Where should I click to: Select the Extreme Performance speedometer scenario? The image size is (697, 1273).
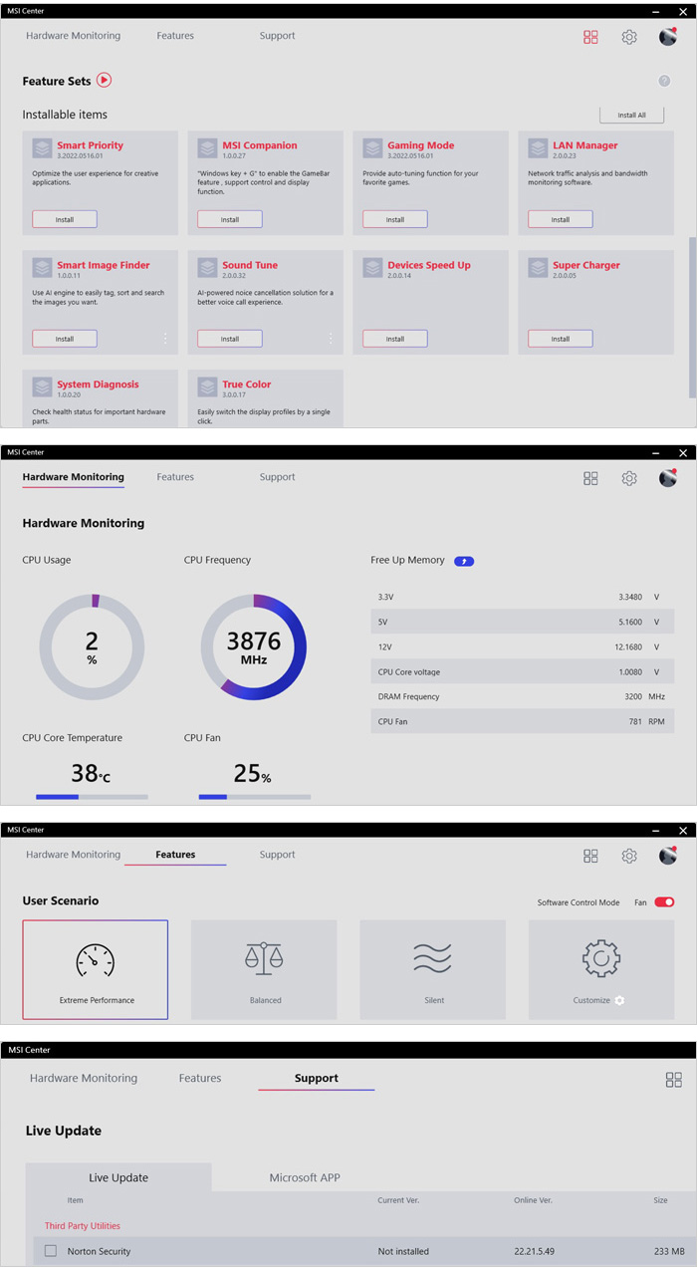[96, 969]
